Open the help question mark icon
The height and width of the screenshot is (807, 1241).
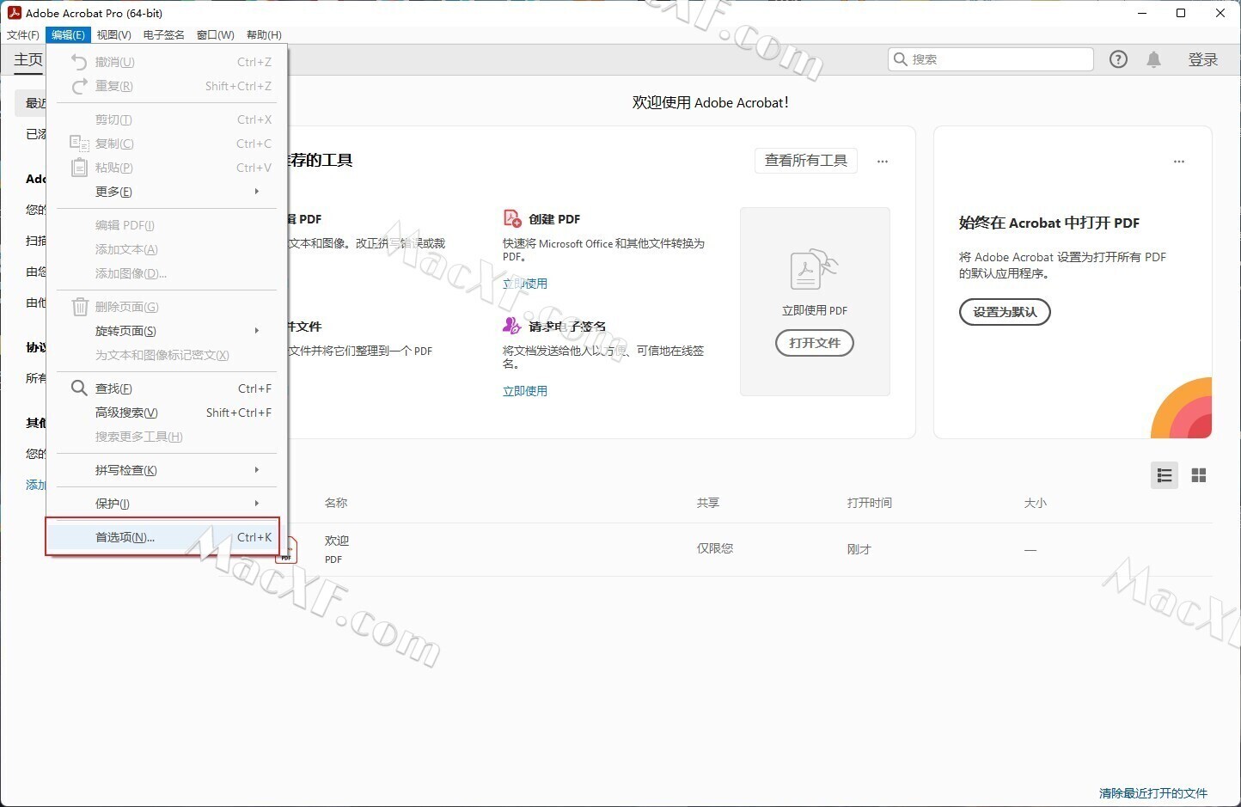point(1118,59)
